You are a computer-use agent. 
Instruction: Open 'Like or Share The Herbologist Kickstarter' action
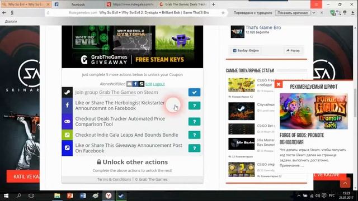[120, 106]
